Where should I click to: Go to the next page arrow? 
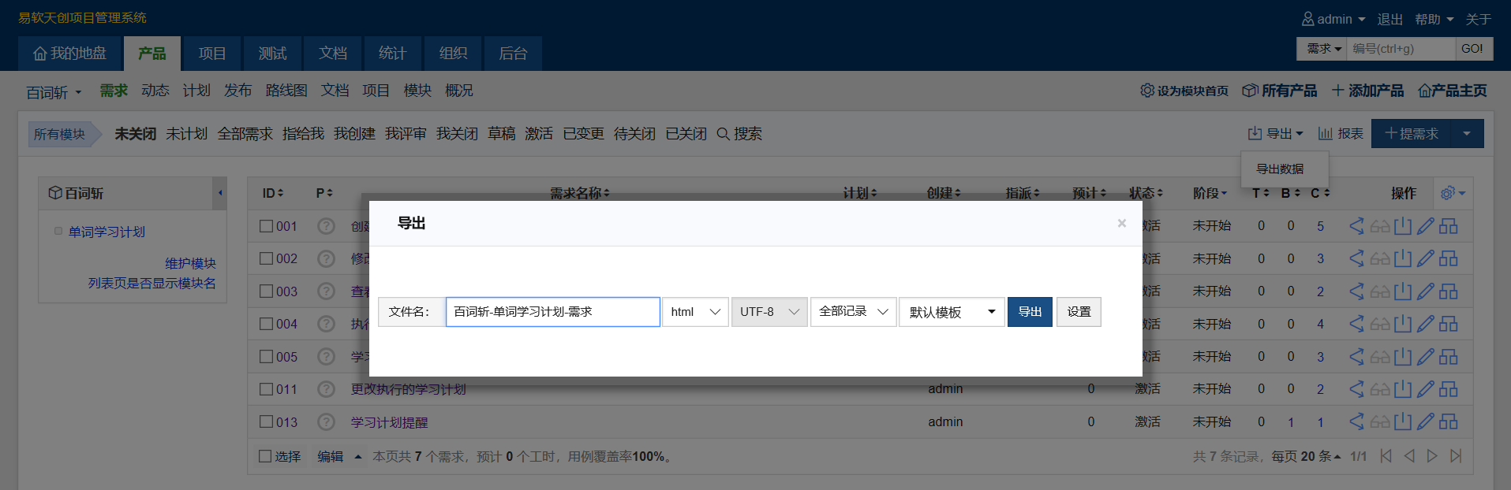[1432, 456]
